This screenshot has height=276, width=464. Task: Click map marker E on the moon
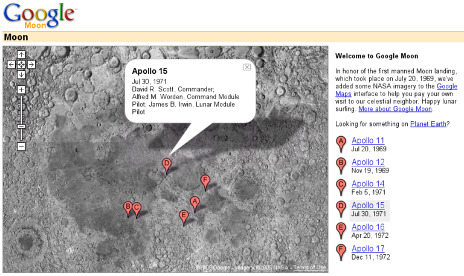click(x=184, y=216)
